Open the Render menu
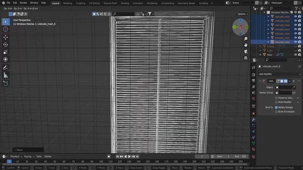303x170 pixels. (23, 3)
